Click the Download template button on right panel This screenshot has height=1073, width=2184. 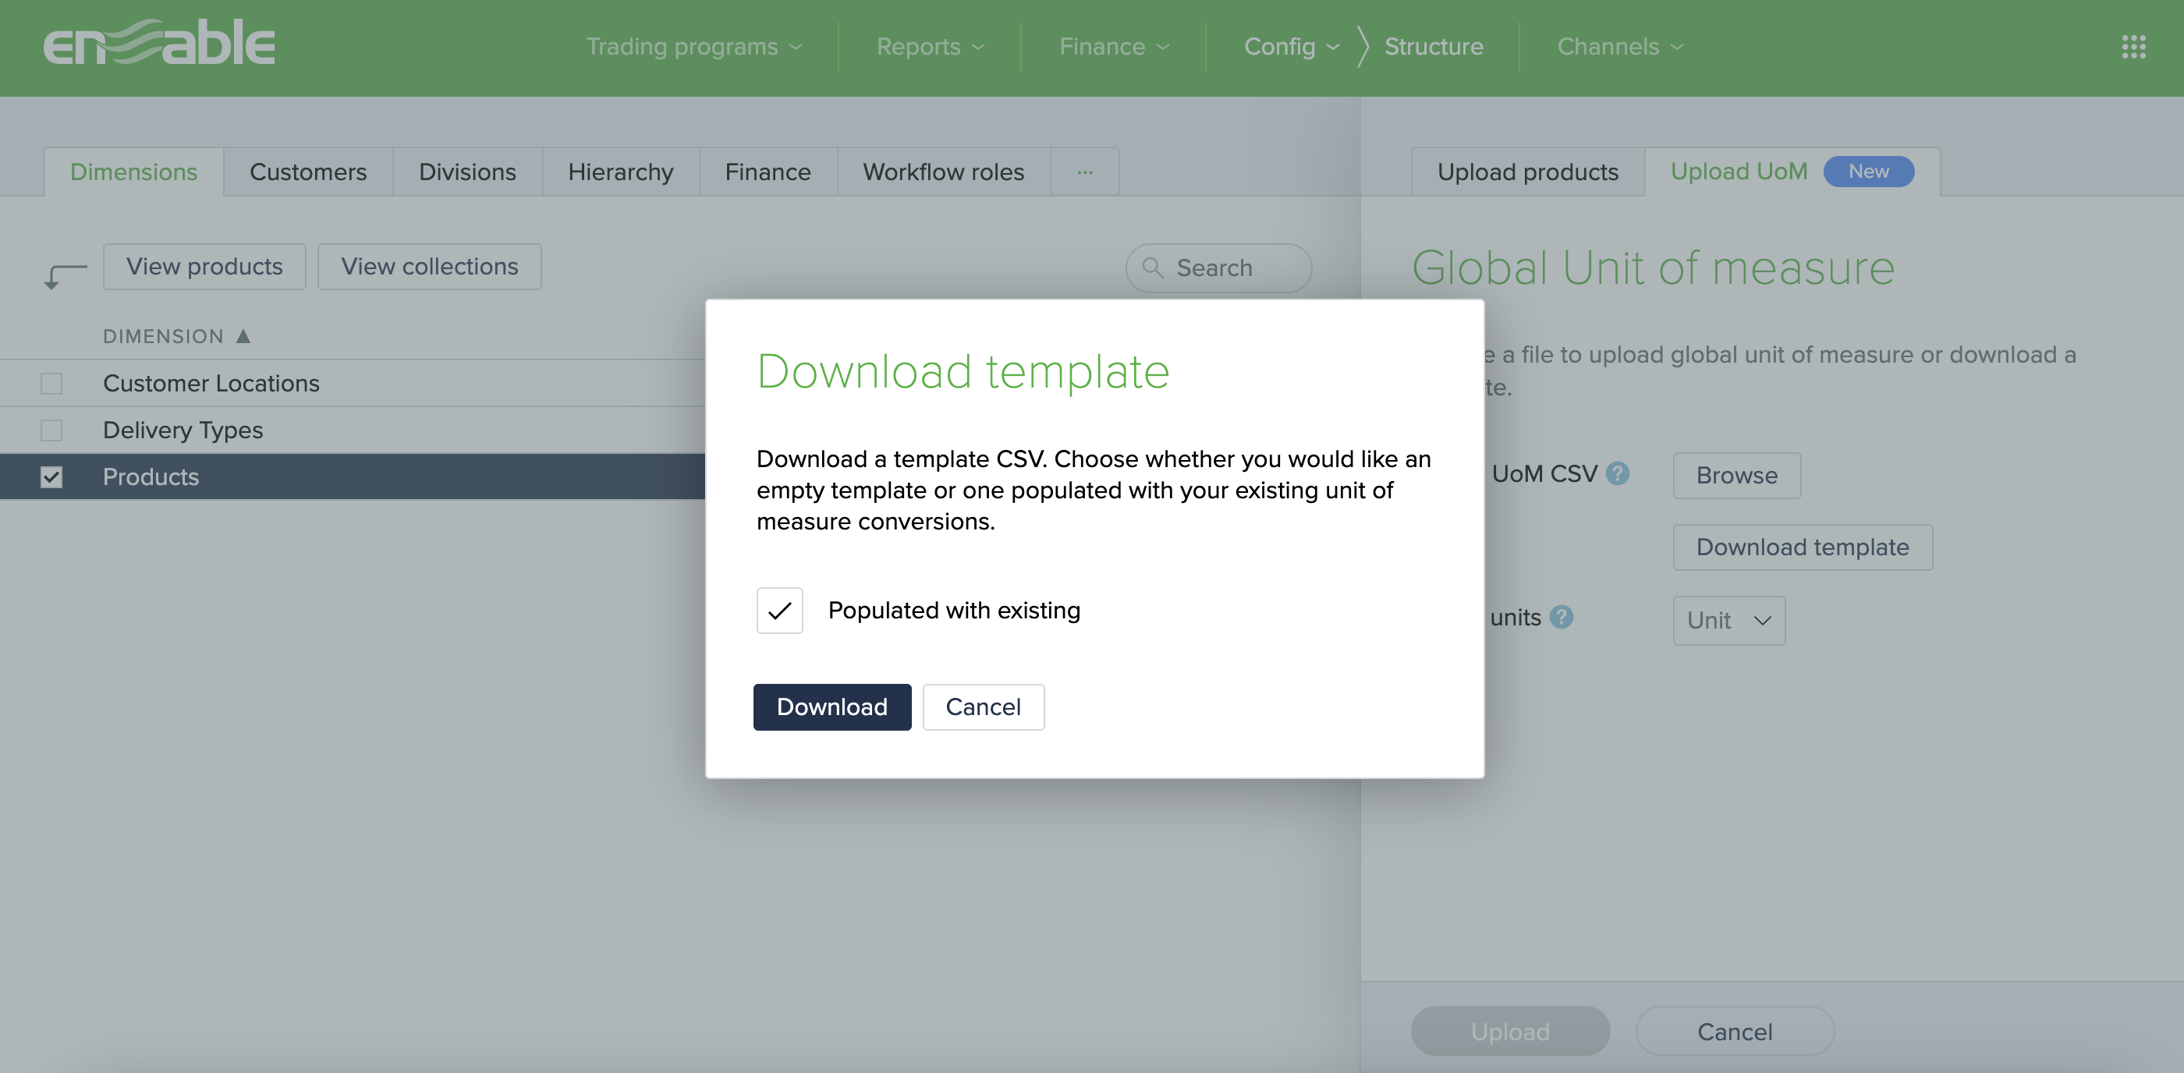coord(1803,547)
